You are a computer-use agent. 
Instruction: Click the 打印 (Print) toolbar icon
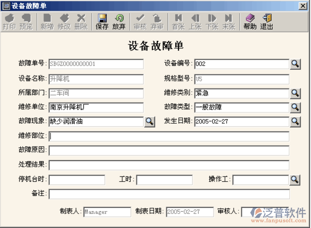(x=9, y=22)
